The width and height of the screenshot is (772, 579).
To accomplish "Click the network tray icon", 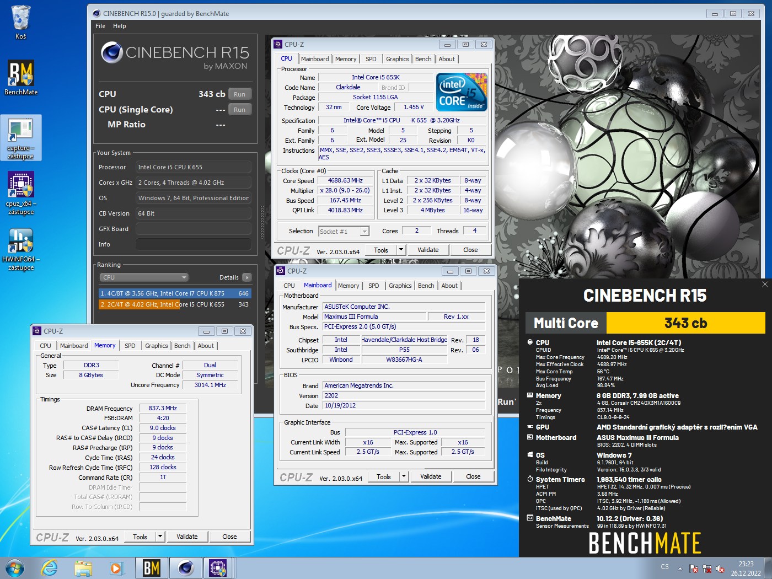I will (707, 568).
